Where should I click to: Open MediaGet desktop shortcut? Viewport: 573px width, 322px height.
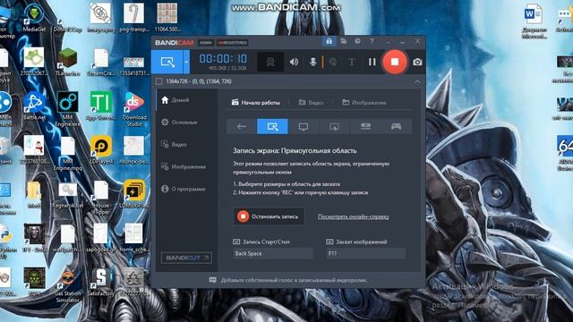click(x=34, y=17)
